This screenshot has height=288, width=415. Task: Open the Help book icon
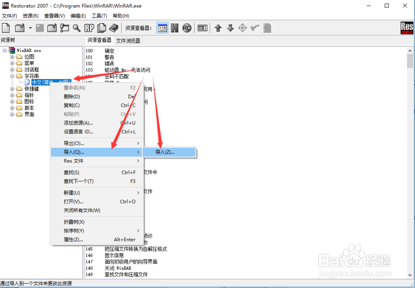(x=114, y=28)
